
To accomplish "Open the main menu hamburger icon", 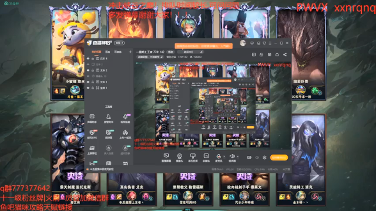I will click(270, 43).
